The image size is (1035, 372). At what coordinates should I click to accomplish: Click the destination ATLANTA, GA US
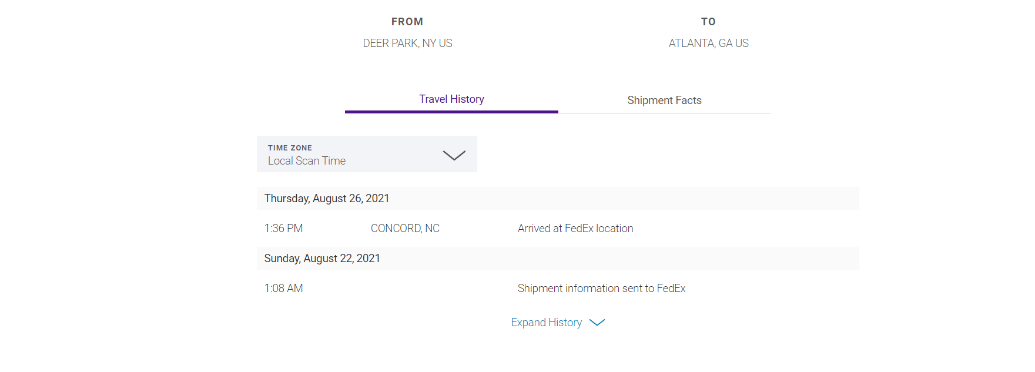708,43
